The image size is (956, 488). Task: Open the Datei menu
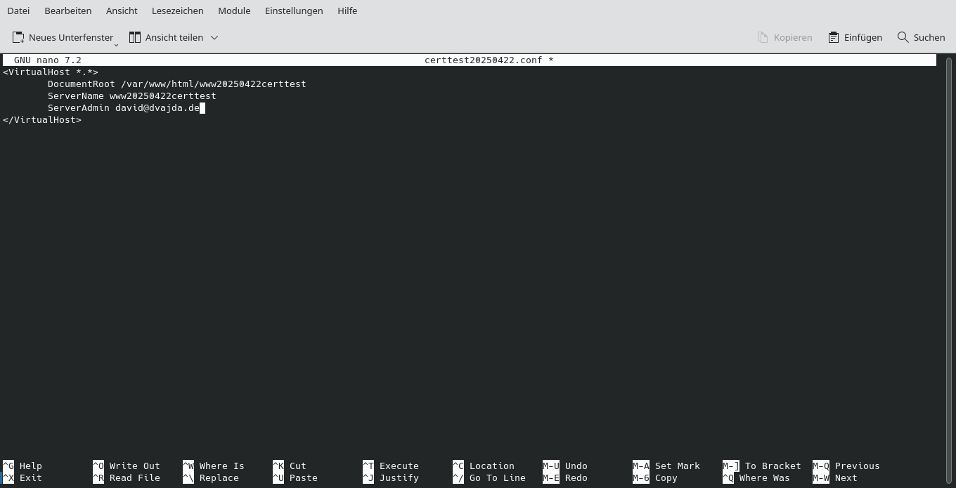point(18,11)
